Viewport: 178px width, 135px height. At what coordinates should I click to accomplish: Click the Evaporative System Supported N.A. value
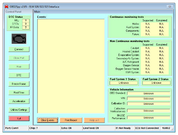pyautogui.click(x=148, y=55)
